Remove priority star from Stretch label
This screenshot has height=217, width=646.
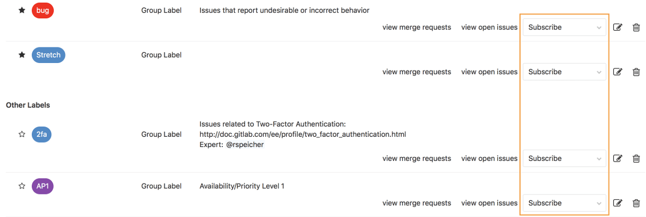coord(22,55)
